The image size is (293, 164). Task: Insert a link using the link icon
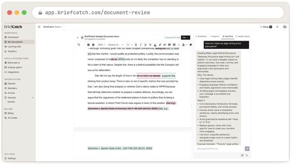[x=164, y=45]
